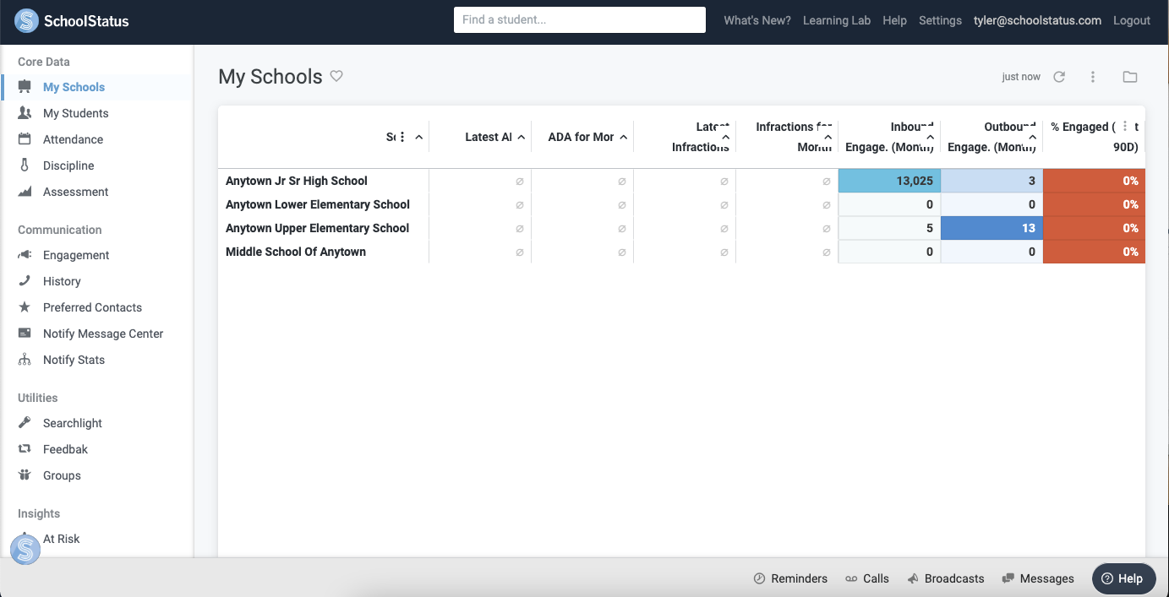This screenshot has height=597, width=1169.
Task: Favorite My Schools with the heart icon
Action: 336,76
